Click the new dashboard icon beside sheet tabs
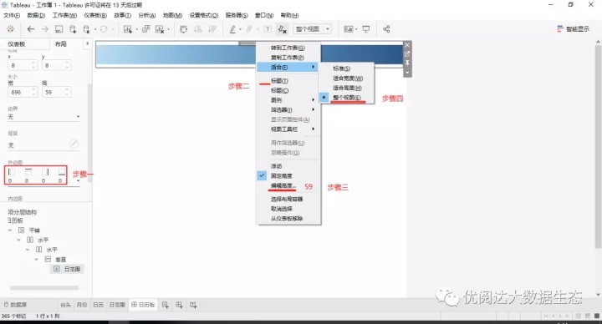Screen dimensions: 602x324 (x=179, y=305)
